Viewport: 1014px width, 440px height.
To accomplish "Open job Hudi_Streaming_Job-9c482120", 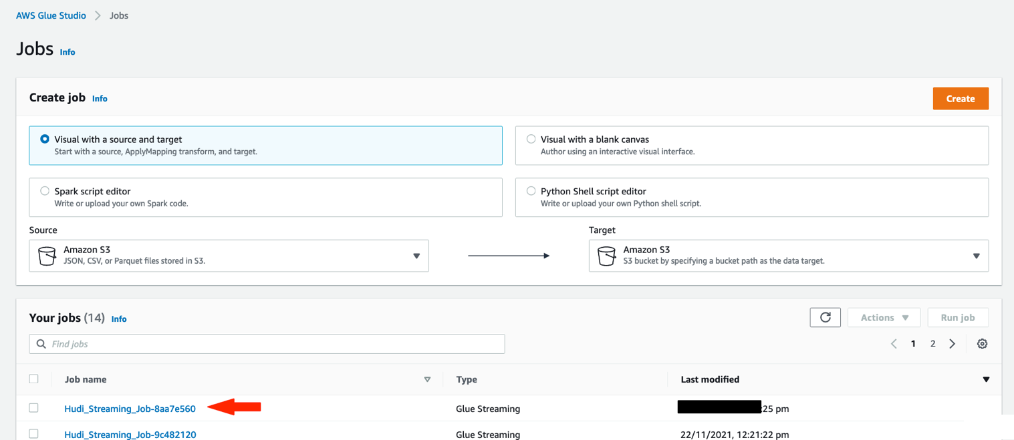I will [x=130, y=435].
